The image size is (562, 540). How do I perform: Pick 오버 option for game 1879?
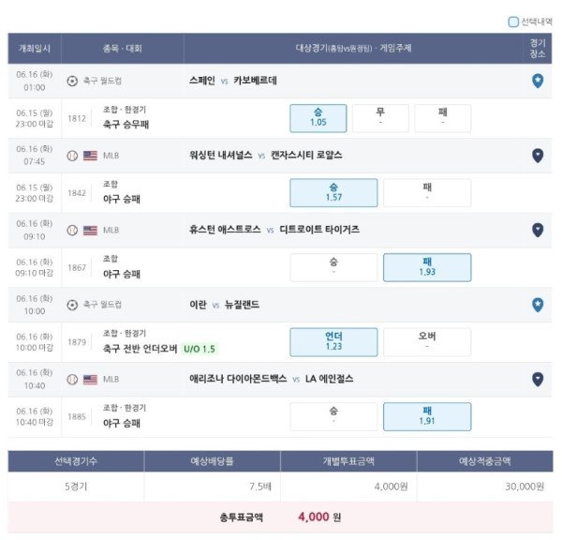[427, 342]
